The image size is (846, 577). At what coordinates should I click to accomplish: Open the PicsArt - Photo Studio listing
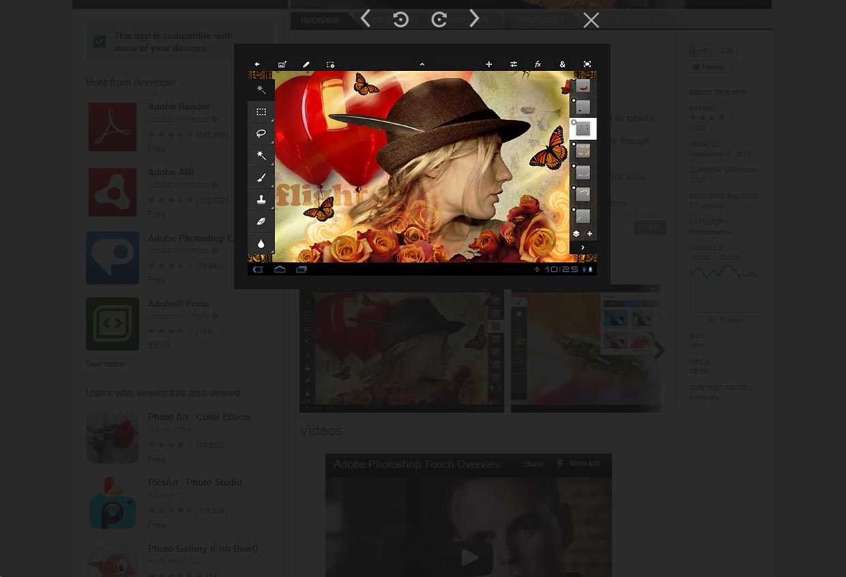194,482
